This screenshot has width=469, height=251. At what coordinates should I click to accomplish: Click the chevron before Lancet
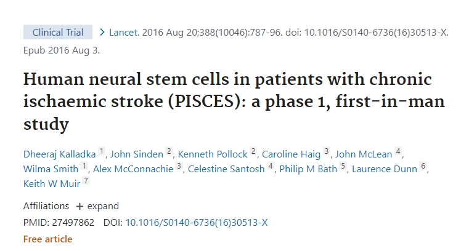102,33
